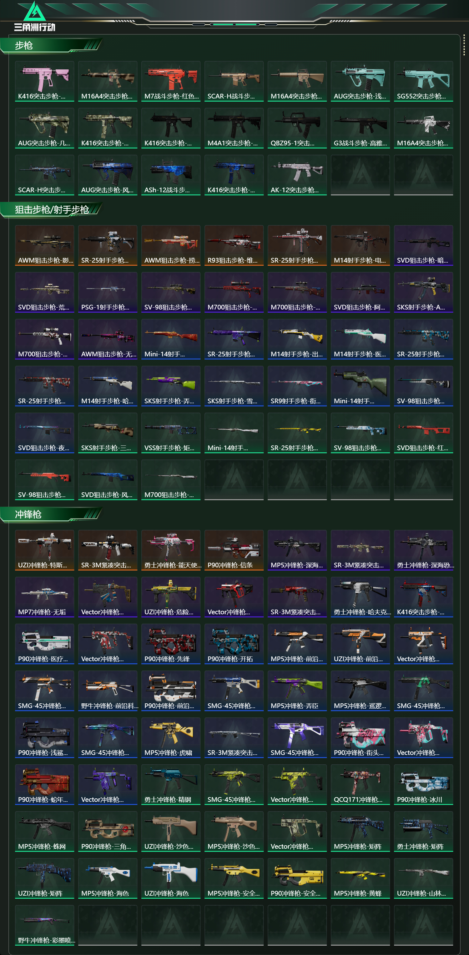
Task: Click the 狙击步枪/射手步枪 section header
Action: [52, 210]
